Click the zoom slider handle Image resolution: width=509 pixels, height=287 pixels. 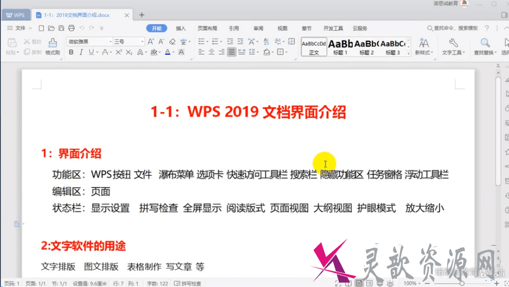[x=461, y=284]
